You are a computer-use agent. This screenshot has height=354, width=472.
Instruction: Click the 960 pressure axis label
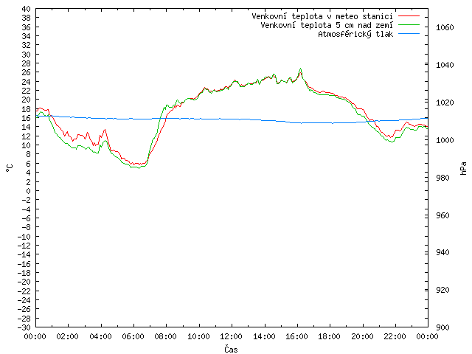pos(442,215)
